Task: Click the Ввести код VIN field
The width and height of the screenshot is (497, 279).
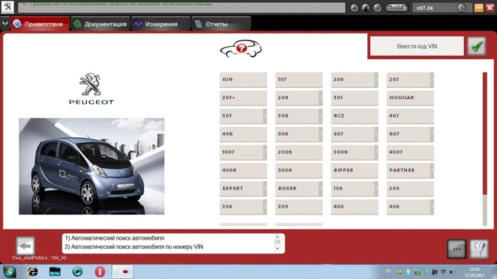Action: [x=417, y=46]
